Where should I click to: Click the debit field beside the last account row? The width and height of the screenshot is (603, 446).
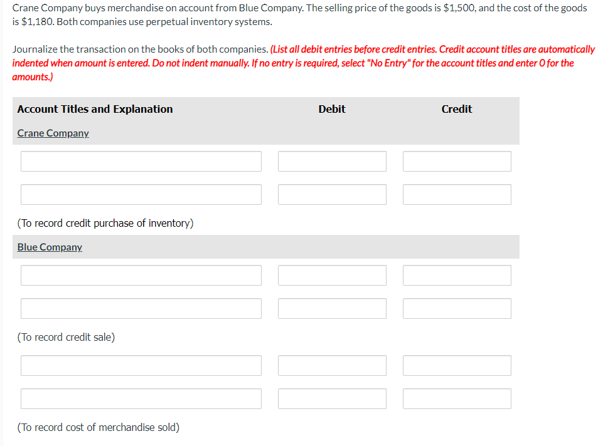coord(331,398)
